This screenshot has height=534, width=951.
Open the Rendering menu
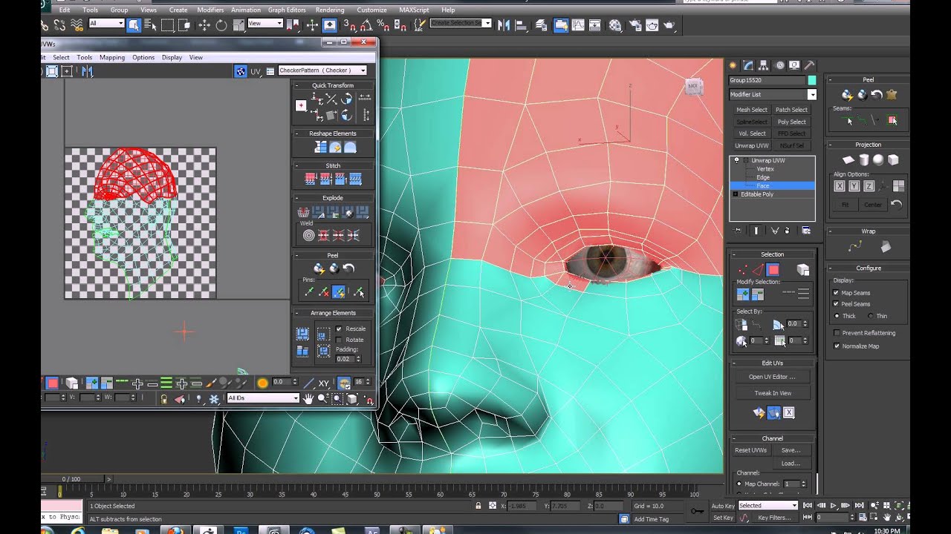coord(330,10)
